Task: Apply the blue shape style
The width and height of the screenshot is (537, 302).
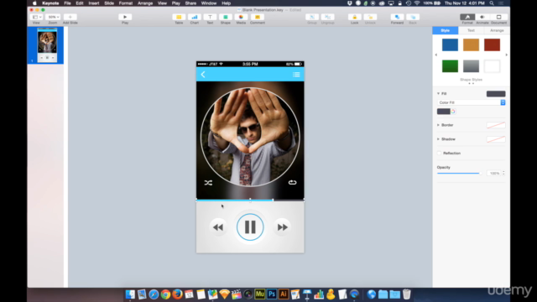Action: [450, 44]
